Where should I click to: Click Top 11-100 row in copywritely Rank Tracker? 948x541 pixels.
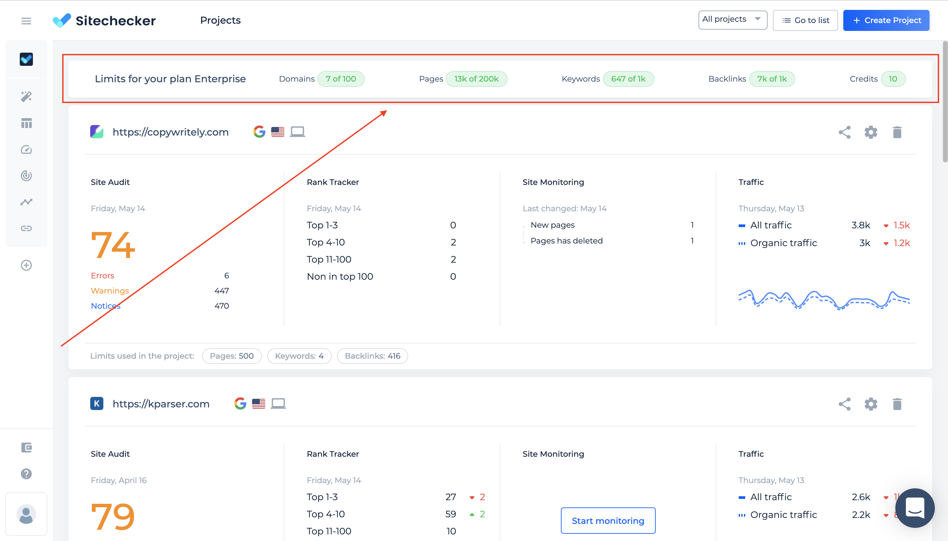(381, 259)
